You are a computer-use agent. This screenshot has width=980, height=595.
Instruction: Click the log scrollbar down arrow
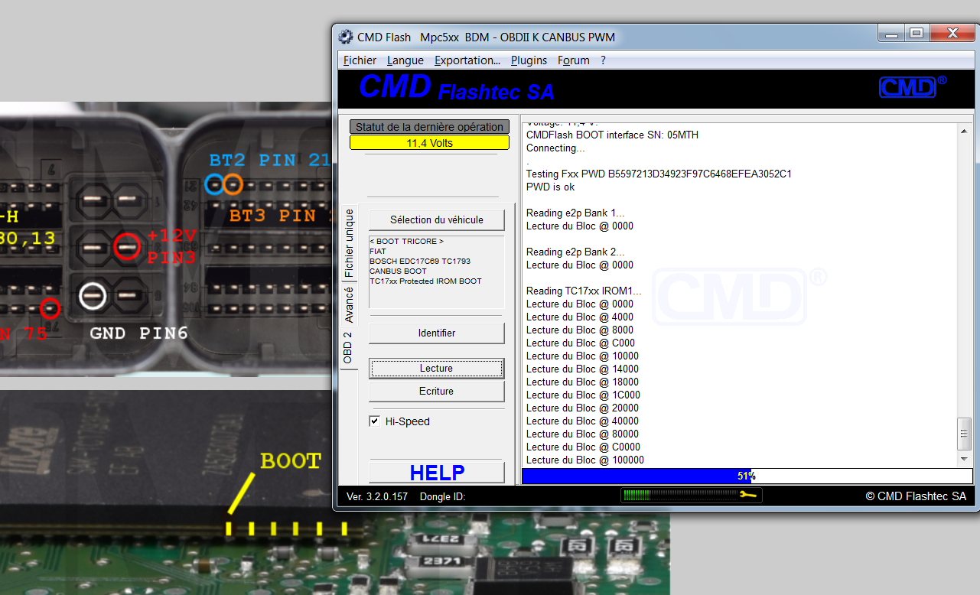(964, 458)
